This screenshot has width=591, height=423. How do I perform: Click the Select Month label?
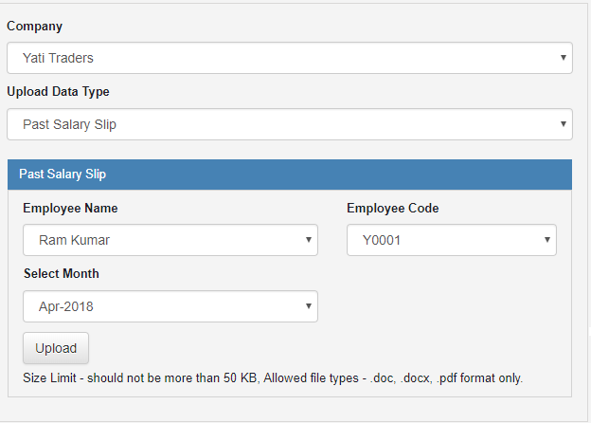pos(62,273)
